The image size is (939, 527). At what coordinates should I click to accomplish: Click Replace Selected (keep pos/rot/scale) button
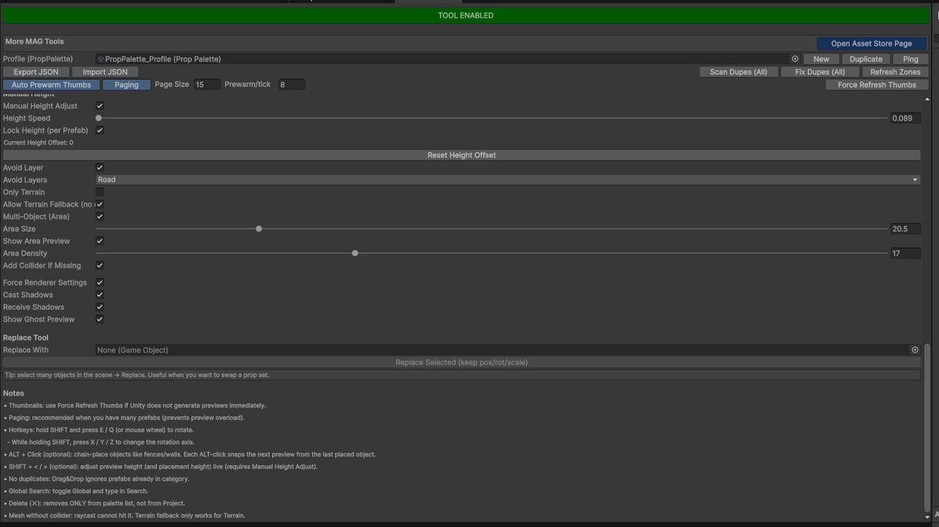click(x=462, y=363)
